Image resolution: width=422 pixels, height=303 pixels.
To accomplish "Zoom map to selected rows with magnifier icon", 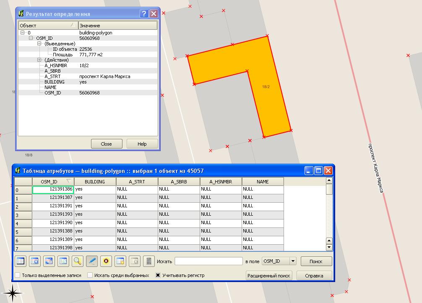I will [x=77, y=261].
